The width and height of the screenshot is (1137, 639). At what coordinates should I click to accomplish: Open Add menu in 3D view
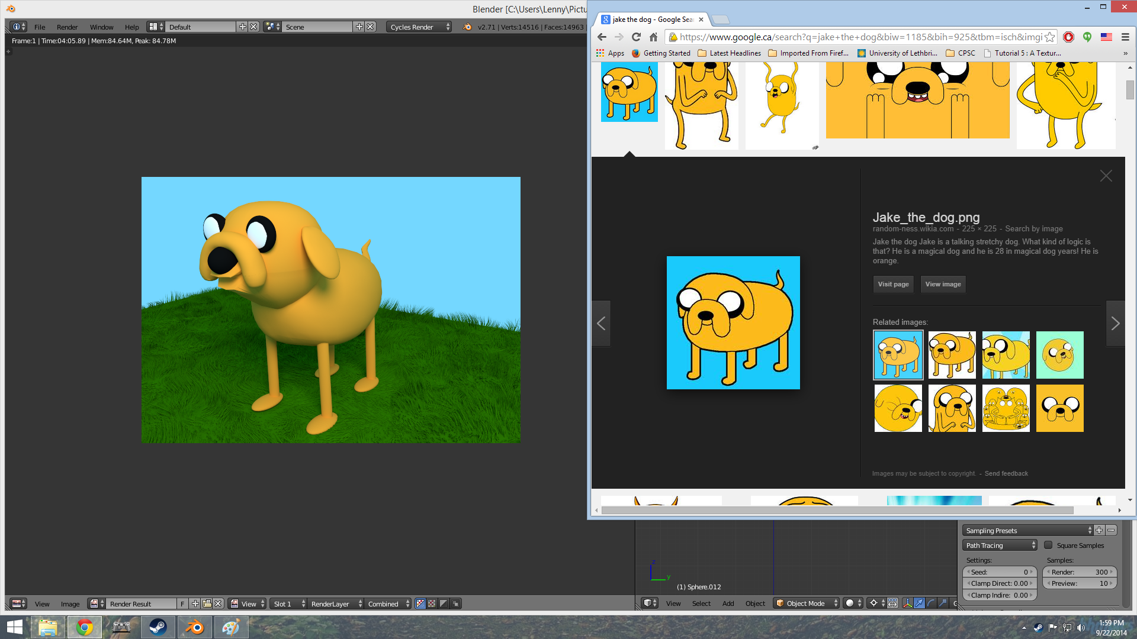[x=728, y=603]
